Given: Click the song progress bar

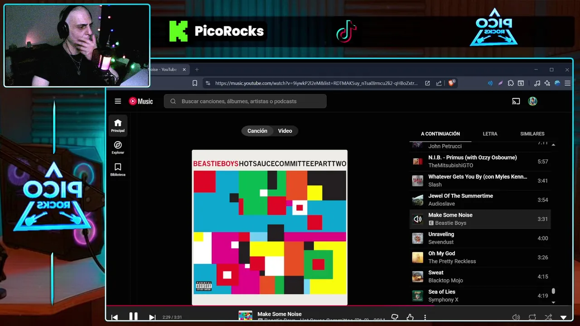Looking at the screenshot, I should tap(339, 306).
